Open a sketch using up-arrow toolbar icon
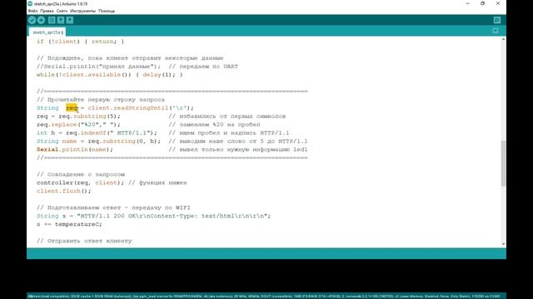The width and height of the screenshot is (533, 299). [61, 20]
